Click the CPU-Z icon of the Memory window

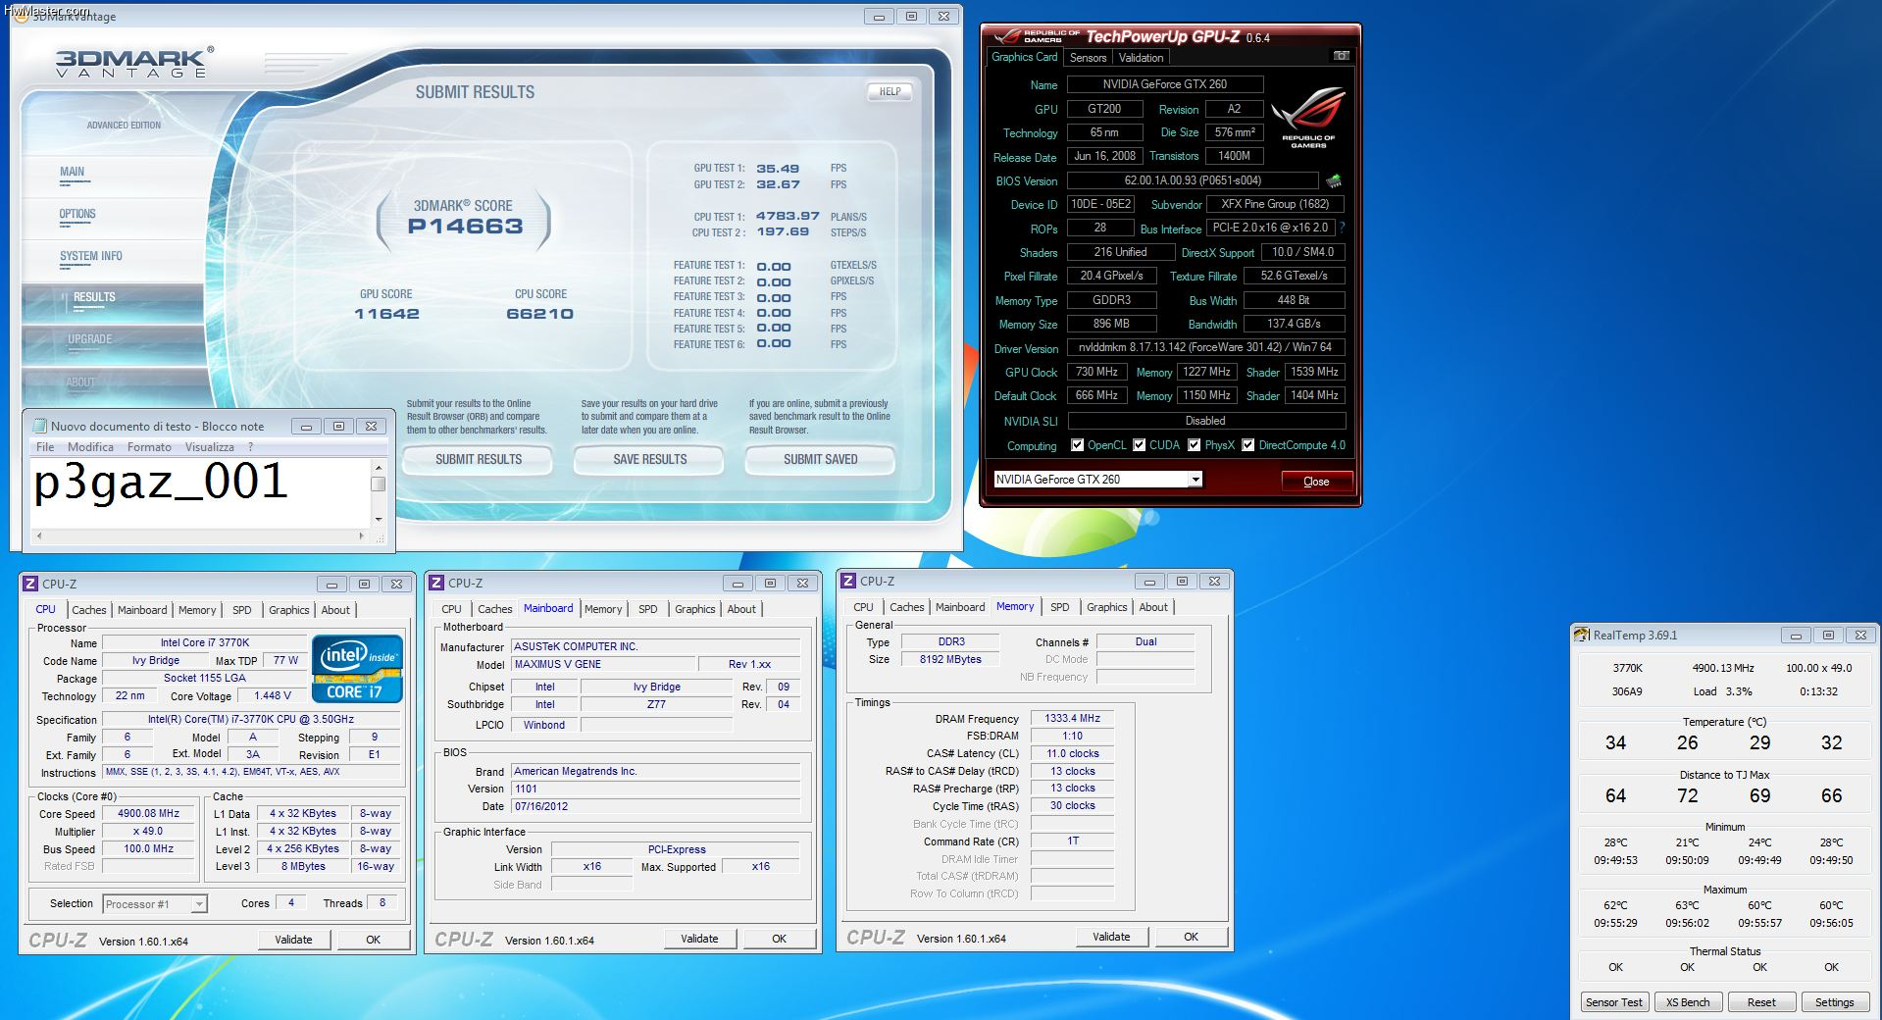click(x=849, y=581)
